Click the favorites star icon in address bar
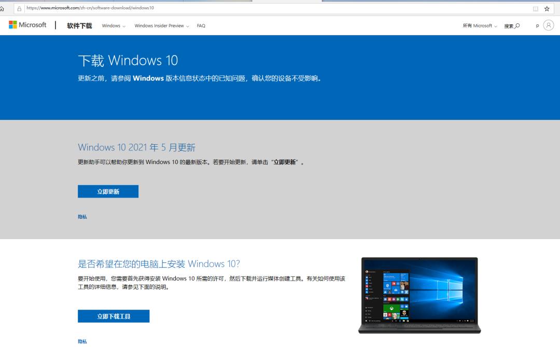The height and width of the screenshot is (347, 560). point(547,8)
